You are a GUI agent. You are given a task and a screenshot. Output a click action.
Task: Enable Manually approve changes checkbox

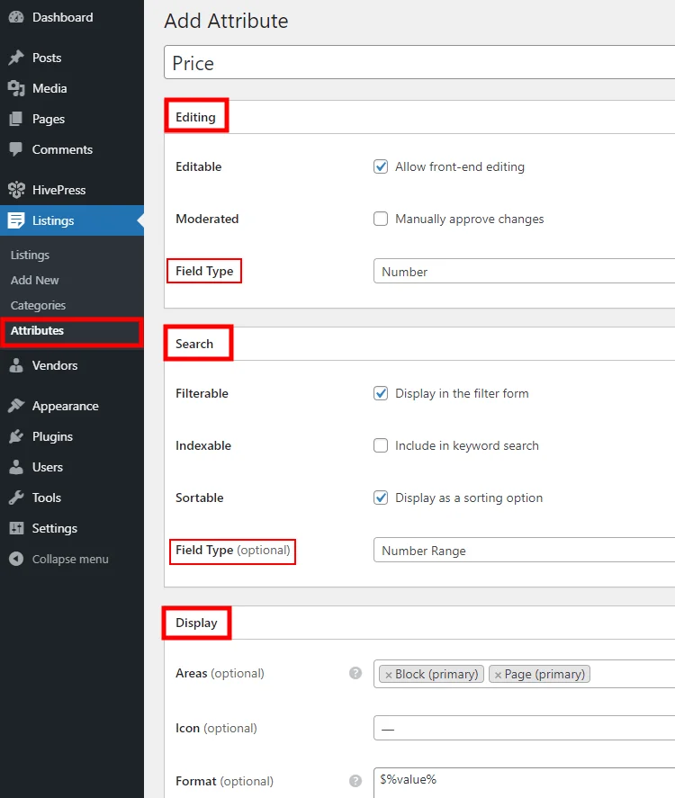[x=381, y=219]
